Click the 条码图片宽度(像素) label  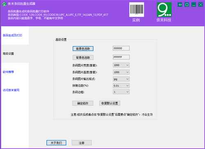pyautogui.click(x=85, y=65)
